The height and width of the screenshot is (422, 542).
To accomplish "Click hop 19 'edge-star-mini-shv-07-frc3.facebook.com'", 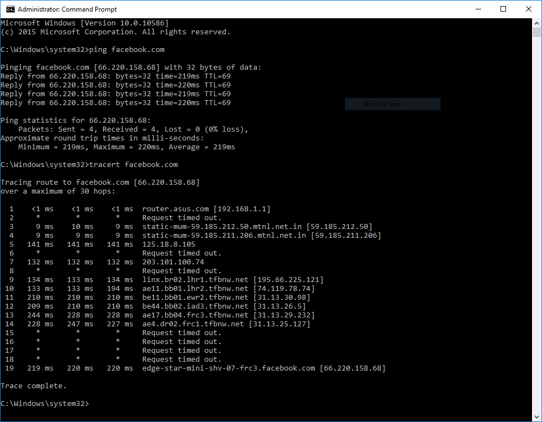I will pyautogui.click(x=229, y=368).
